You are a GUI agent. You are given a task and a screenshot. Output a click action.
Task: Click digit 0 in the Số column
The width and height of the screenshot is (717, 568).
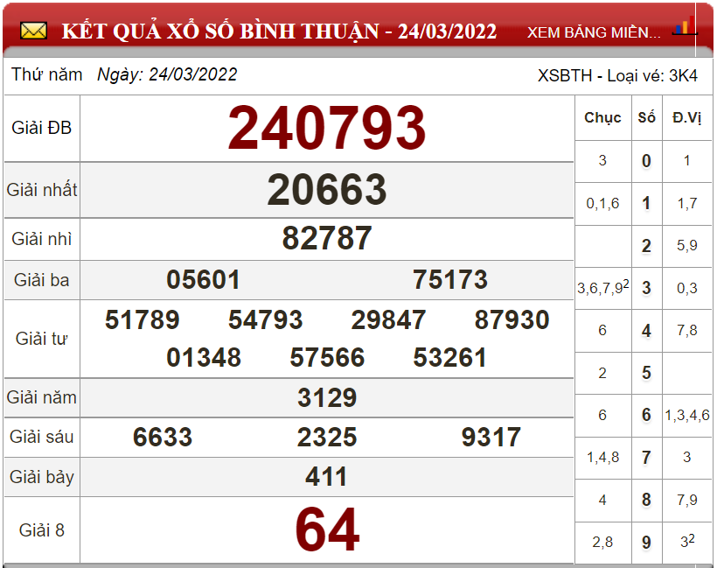point(646,161)
